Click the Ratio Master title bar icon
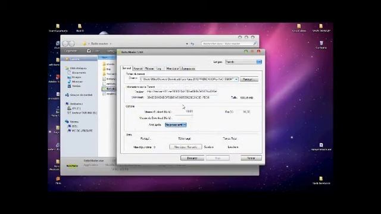The height and width of the screenshot is (214, 381). pyautogui.click(x=119, y=52)
